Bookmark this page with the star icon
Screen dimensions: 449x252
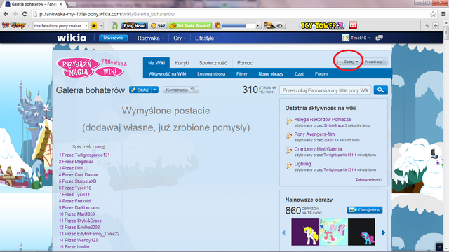click(x=433, y=14)
